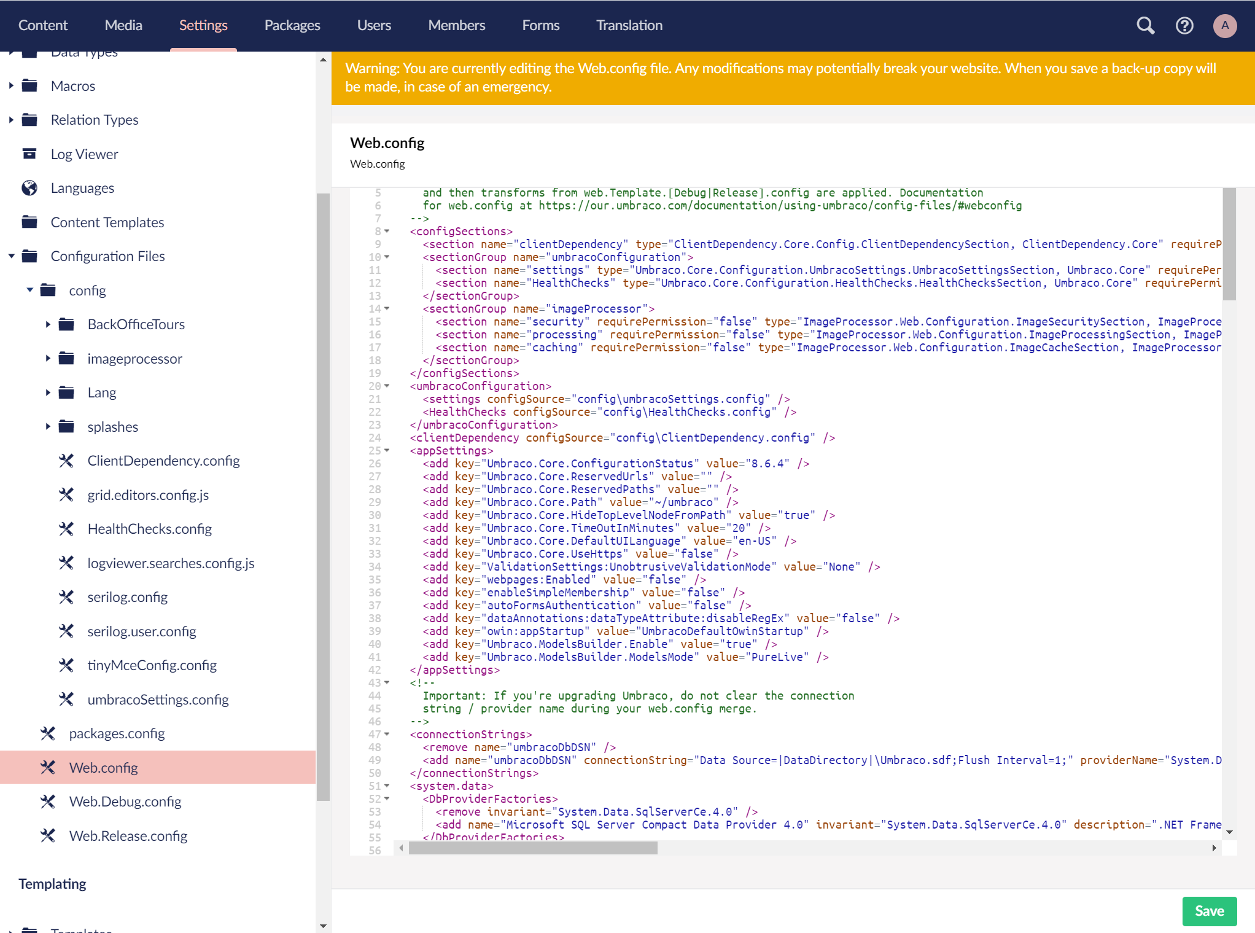Click the config folder icon
The width and height of the screenshot is (1255, 933).
coord(48,291)
